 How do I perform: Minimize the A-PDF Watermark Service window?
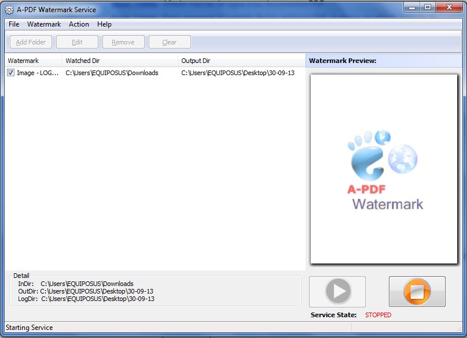tap(412, 7)
